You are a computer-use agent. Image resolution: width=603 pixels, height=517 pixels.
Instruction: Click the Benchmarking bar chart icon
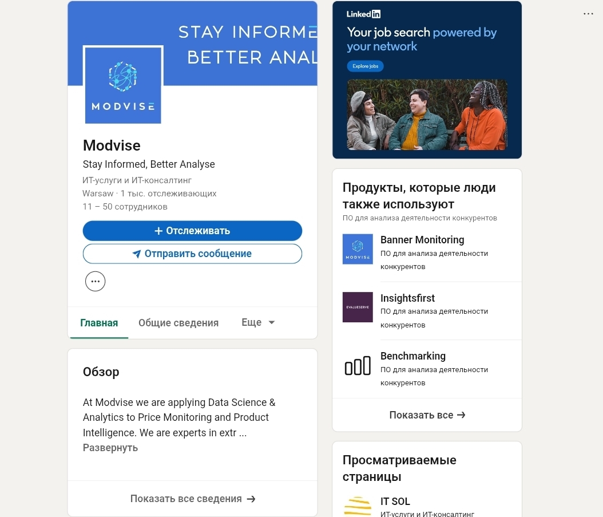pos(358,365)
